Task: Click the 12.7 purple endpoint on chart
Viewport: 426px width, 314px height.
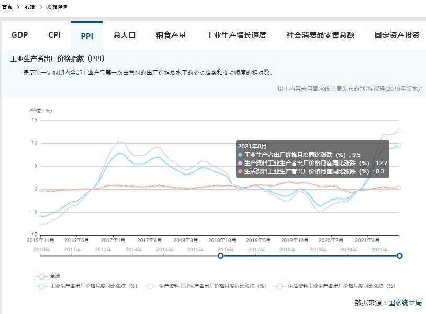Action: (398, 131)
